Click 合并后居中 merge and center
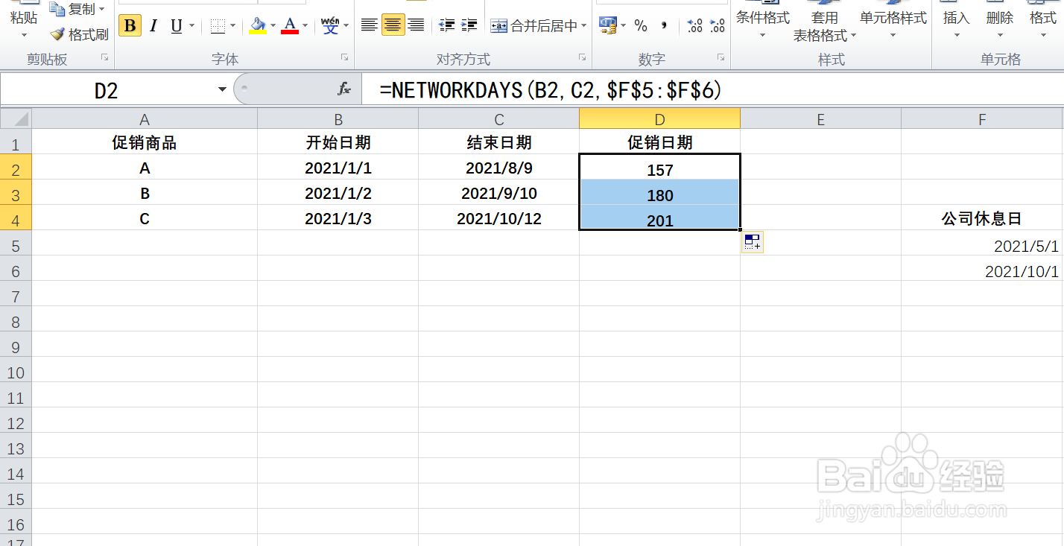Viewport: 1064px width, 546px height. click(533, 26)
